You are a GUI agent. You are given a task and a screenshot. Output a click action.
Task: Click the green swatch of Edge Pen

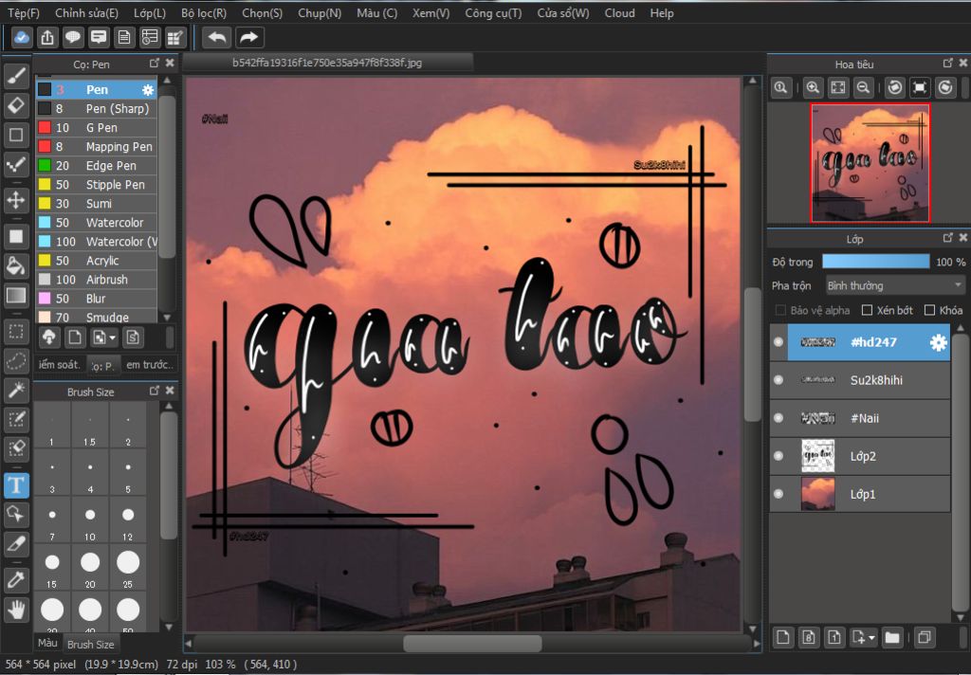coord(45,165)
